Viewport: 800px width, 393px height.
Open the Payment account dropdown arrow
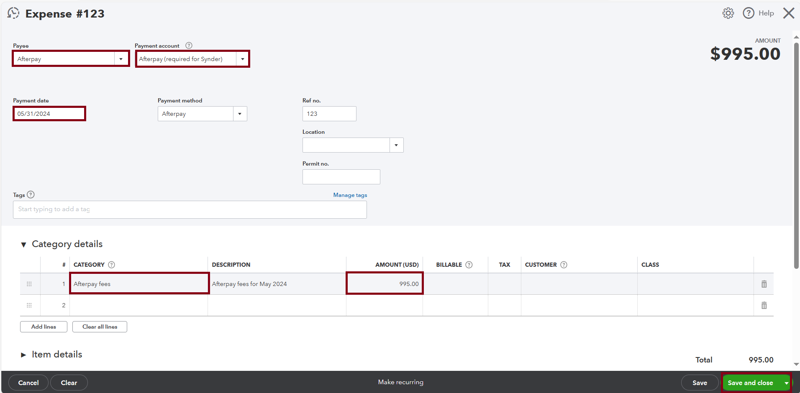point(242,59)
